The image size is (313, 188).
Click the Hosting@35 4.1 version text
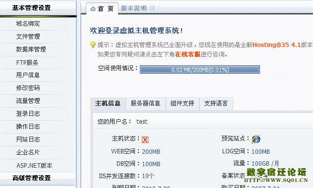pos(276,45)
